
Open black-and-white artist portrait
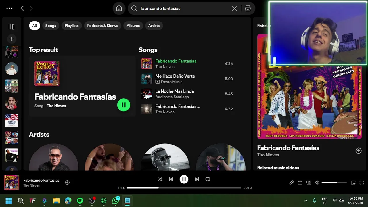(165, 157)
